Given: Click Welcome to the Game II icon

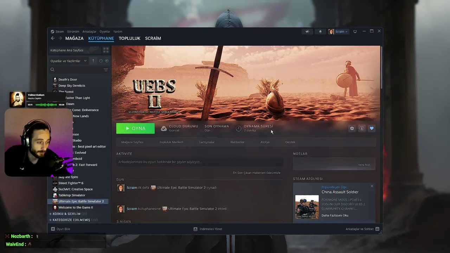Looking at the screenshot, I should pyautogui.click(x=55, y=207).
